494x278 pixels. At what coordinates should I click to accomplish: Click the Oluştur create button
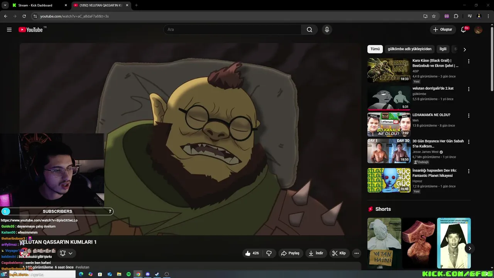(442, 30)
